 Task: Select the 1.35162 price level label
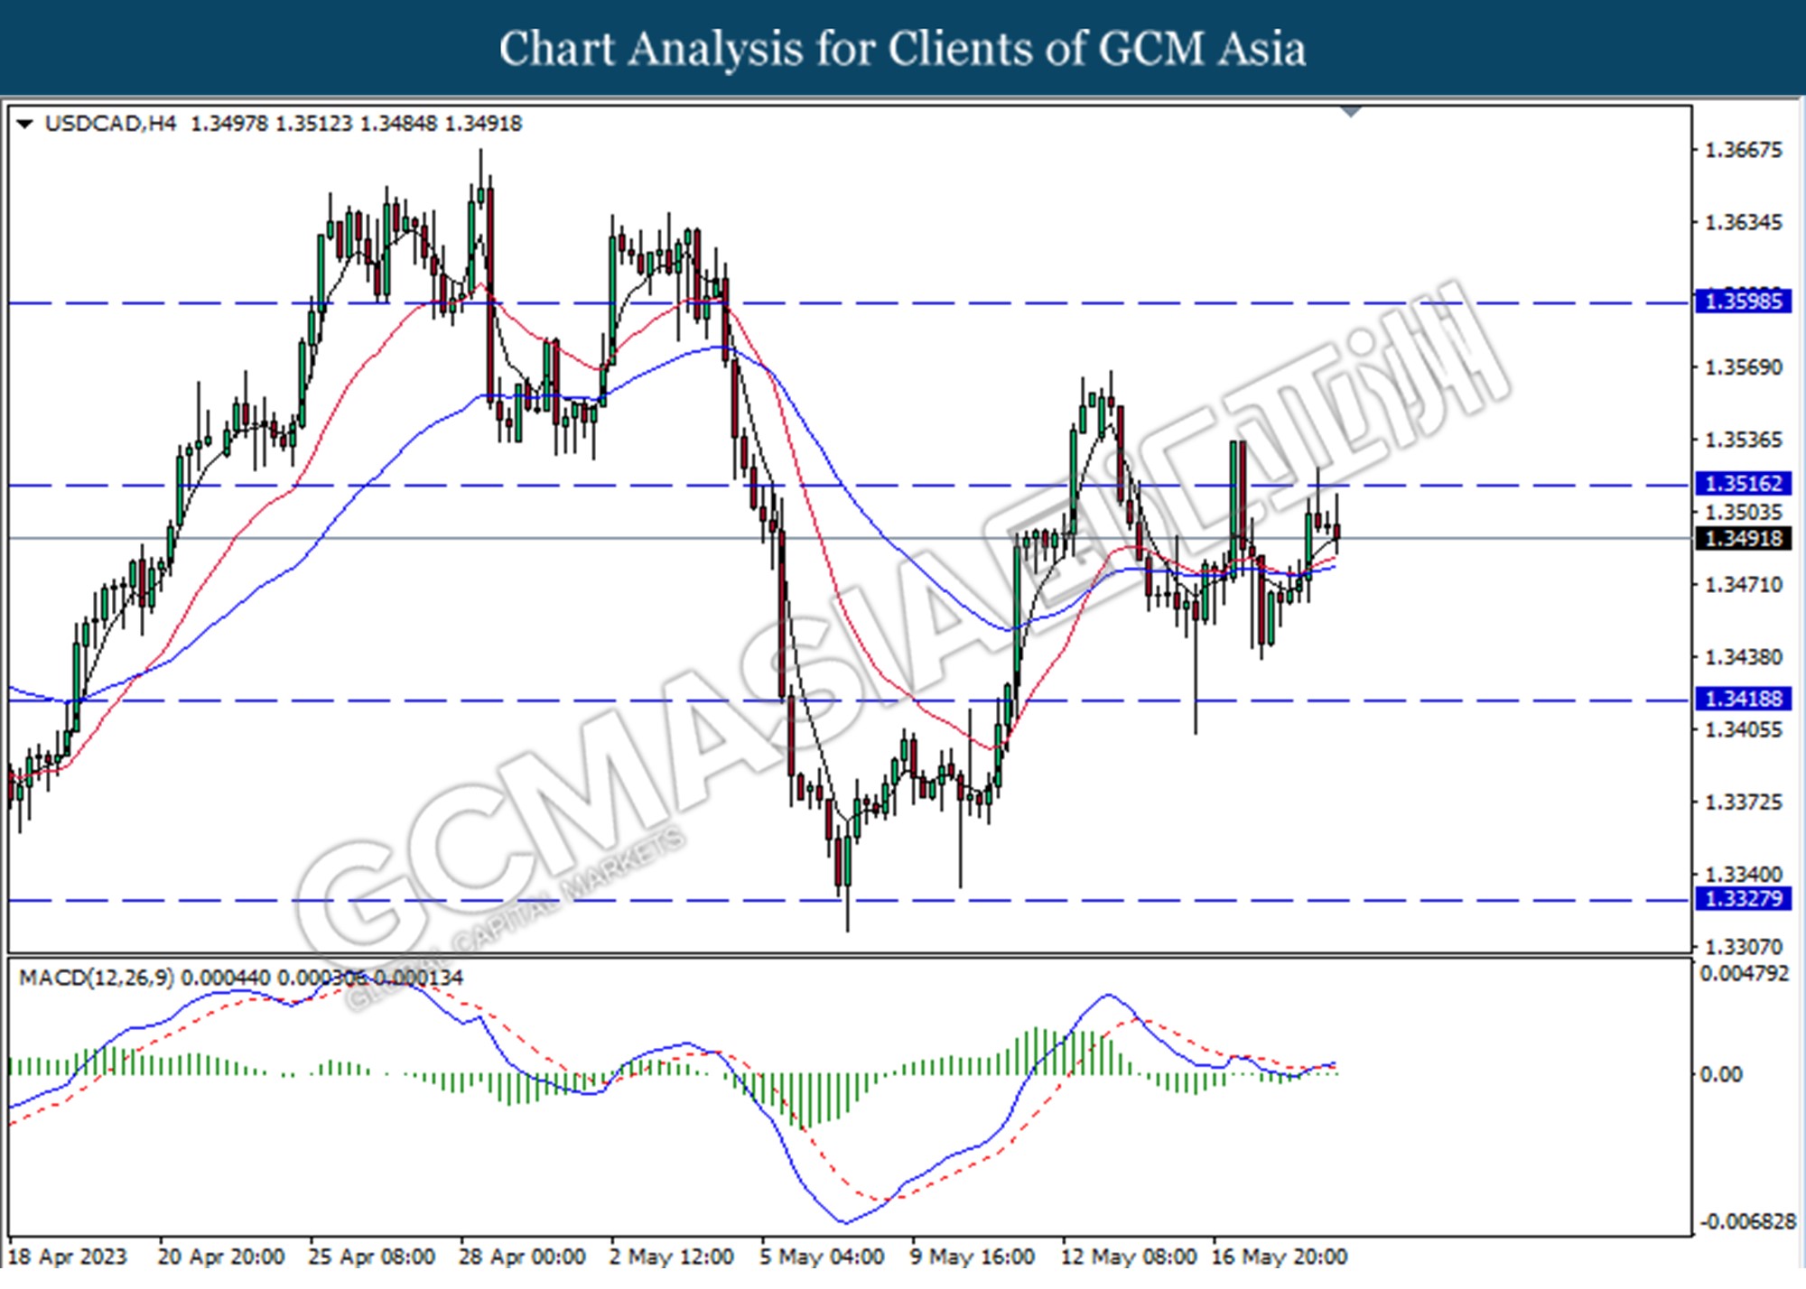tap(1743, 484)
